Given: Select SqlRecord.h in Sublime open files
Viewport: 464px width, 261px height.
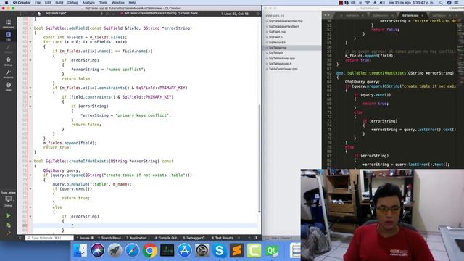Looking at the screenshot, I should [x=277, y=42].
